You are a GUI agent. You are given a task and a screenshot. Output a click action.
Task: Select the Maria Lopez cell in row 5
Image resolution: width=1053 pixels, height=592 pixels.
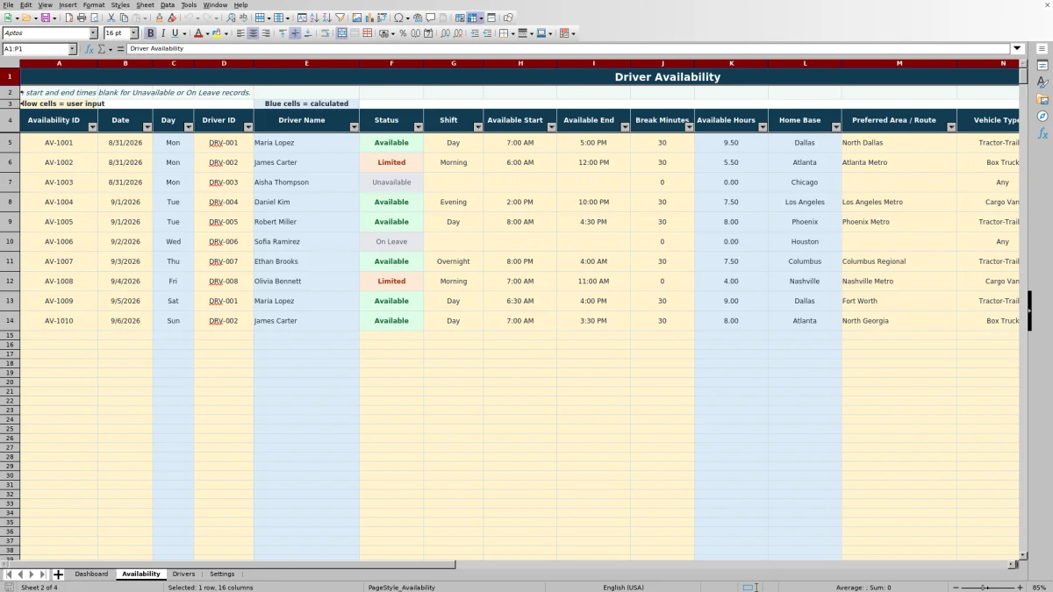pyautogui.click(x=306, y=142)
